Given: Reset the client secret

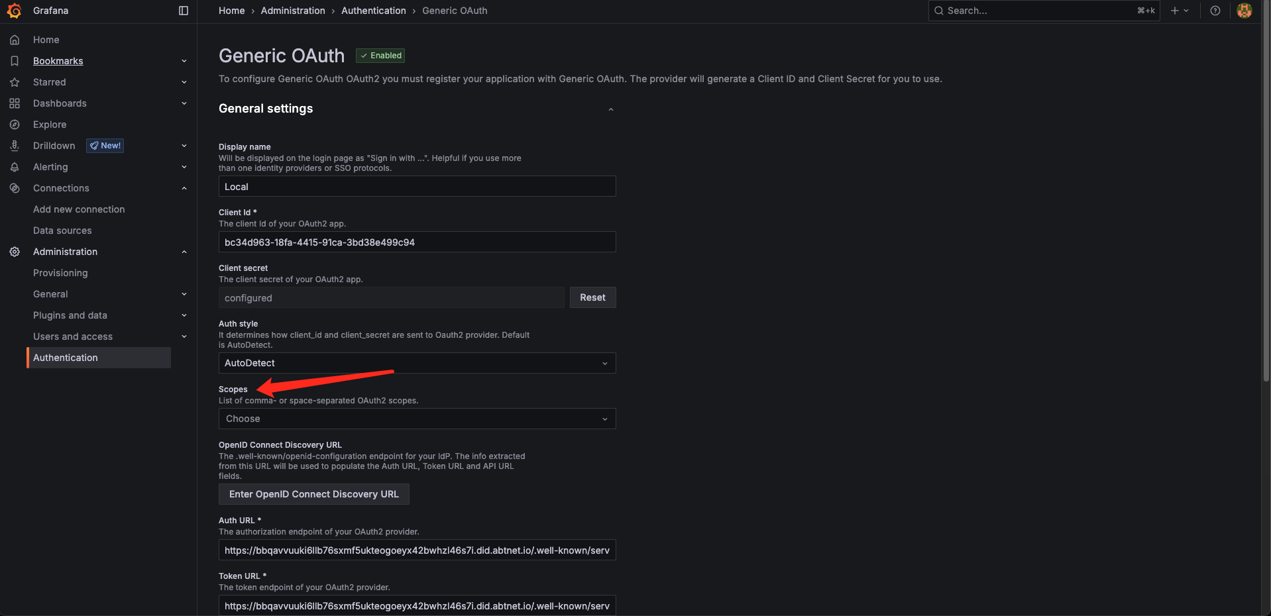Looking at the screenshot, I should pyautogui.click(x=592, y=297).
